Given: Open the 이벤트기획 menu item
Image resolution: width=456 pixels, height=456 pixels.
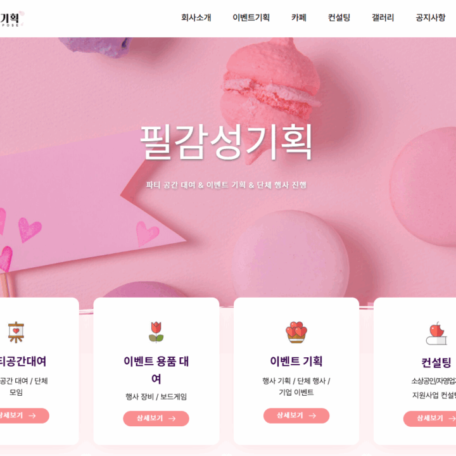Looking at the screenshot, I should 251,18.
